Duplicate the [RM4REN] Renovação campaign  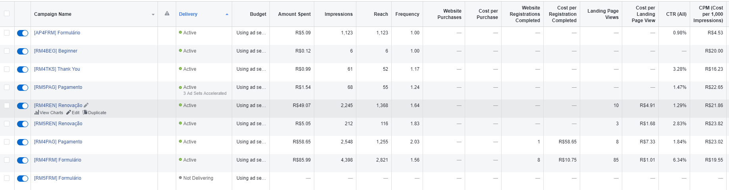coord(94,113)
